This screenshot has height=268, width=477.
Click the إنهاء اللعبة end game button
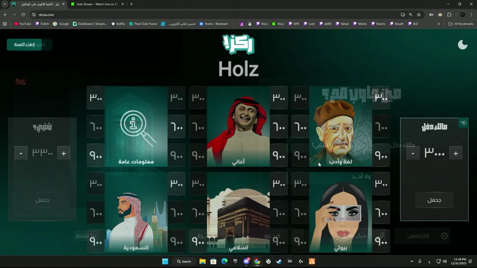point(24,45)
